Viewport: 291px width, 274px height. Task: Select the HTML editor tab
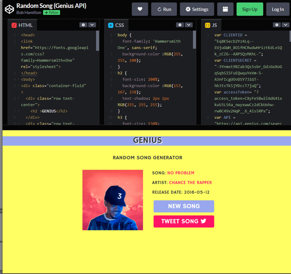coord(23,25)
